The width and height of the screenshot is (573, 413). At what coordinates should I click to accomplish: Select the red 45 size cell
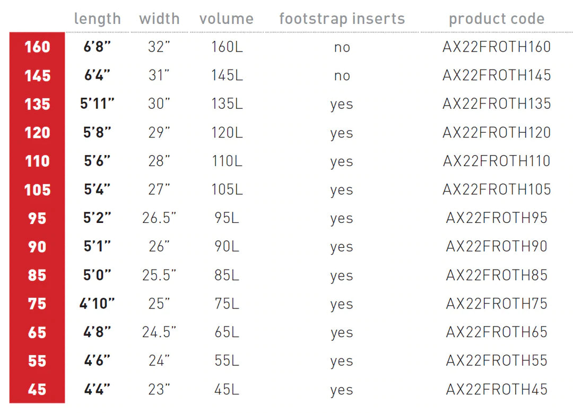(37, 390)
